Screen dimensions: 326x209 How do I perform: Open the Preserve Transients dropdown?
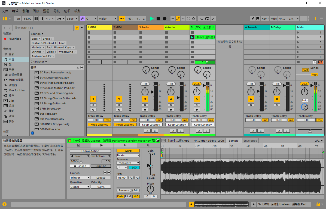(x=128, y=163)
